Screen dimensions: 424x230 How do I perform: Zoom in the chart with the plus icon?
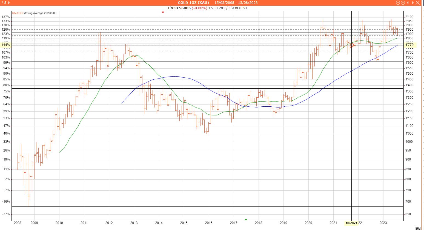[x=403, y=3]
